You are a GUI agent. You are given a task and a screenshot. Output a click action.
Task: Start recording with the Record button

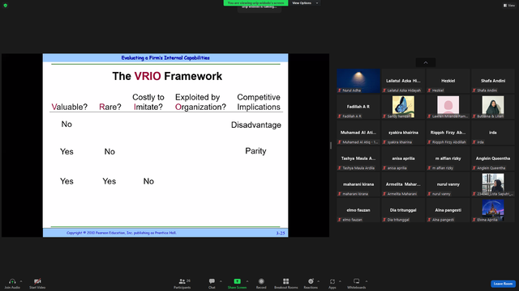pyautogui.click(x=261, y=283)
